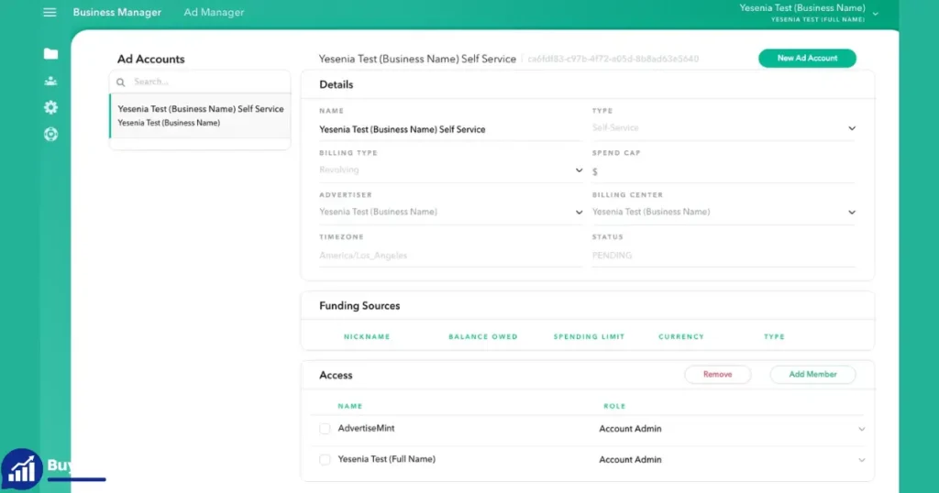Select Yesenia Test Self Service account in list
The height and width of the screenshot is (493, 939).
201,115
